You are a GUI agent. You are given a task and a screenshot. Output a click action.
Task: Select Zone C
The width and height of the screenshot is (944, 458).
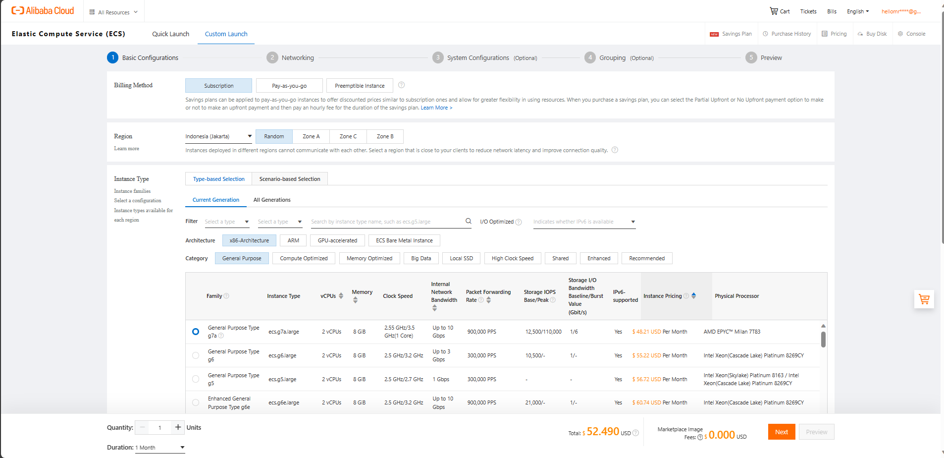(x=348, y=136)
